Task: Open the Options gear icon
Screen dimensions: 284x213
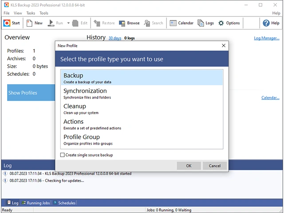Action: click(x=221, y=23)
